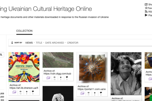This screenshot has width=152, height=101.
Task: Open link under the smiling woman photo
Action: click(126, 99)
